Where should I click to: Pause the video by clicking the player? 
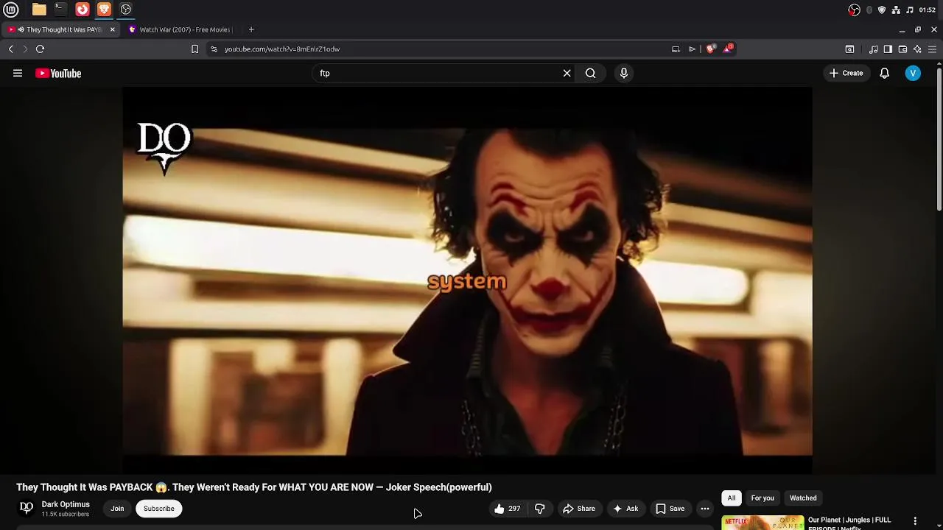pyautogui.click(x=467, y=280)
